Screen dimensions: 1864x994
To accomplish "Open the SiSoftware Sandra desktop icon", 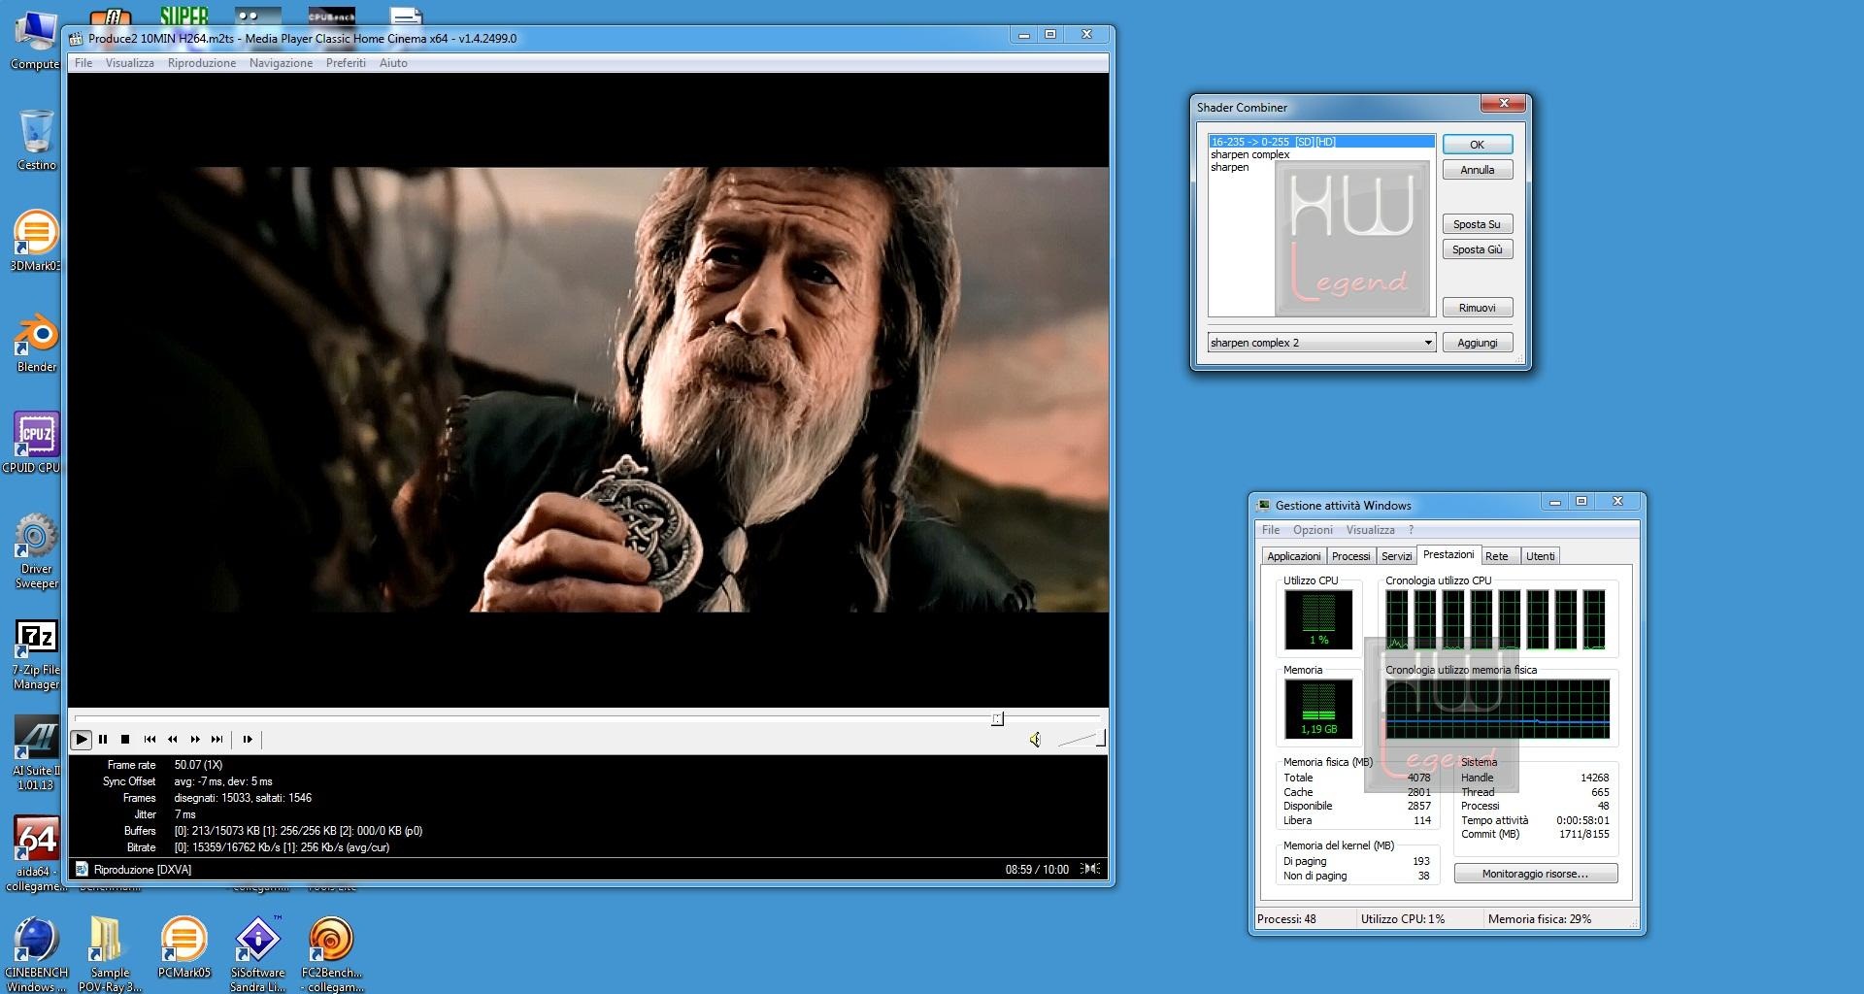I will pyautogui.click(x=257, y=953).
